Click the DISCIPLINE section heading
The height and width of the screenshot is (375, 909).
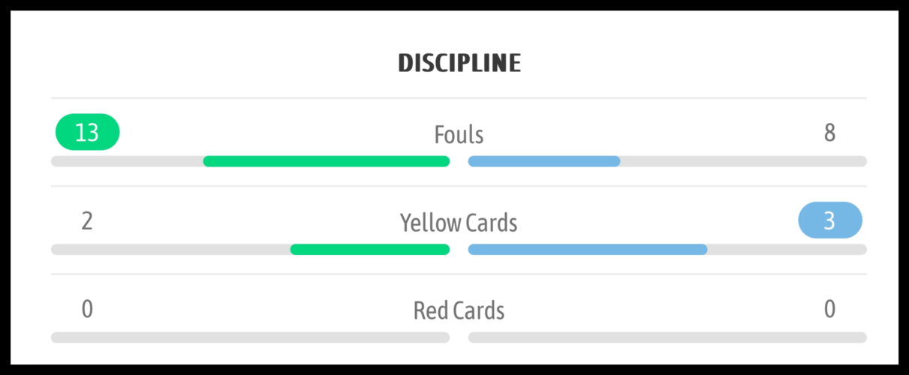pyautogui.click(x=459, y=64)
